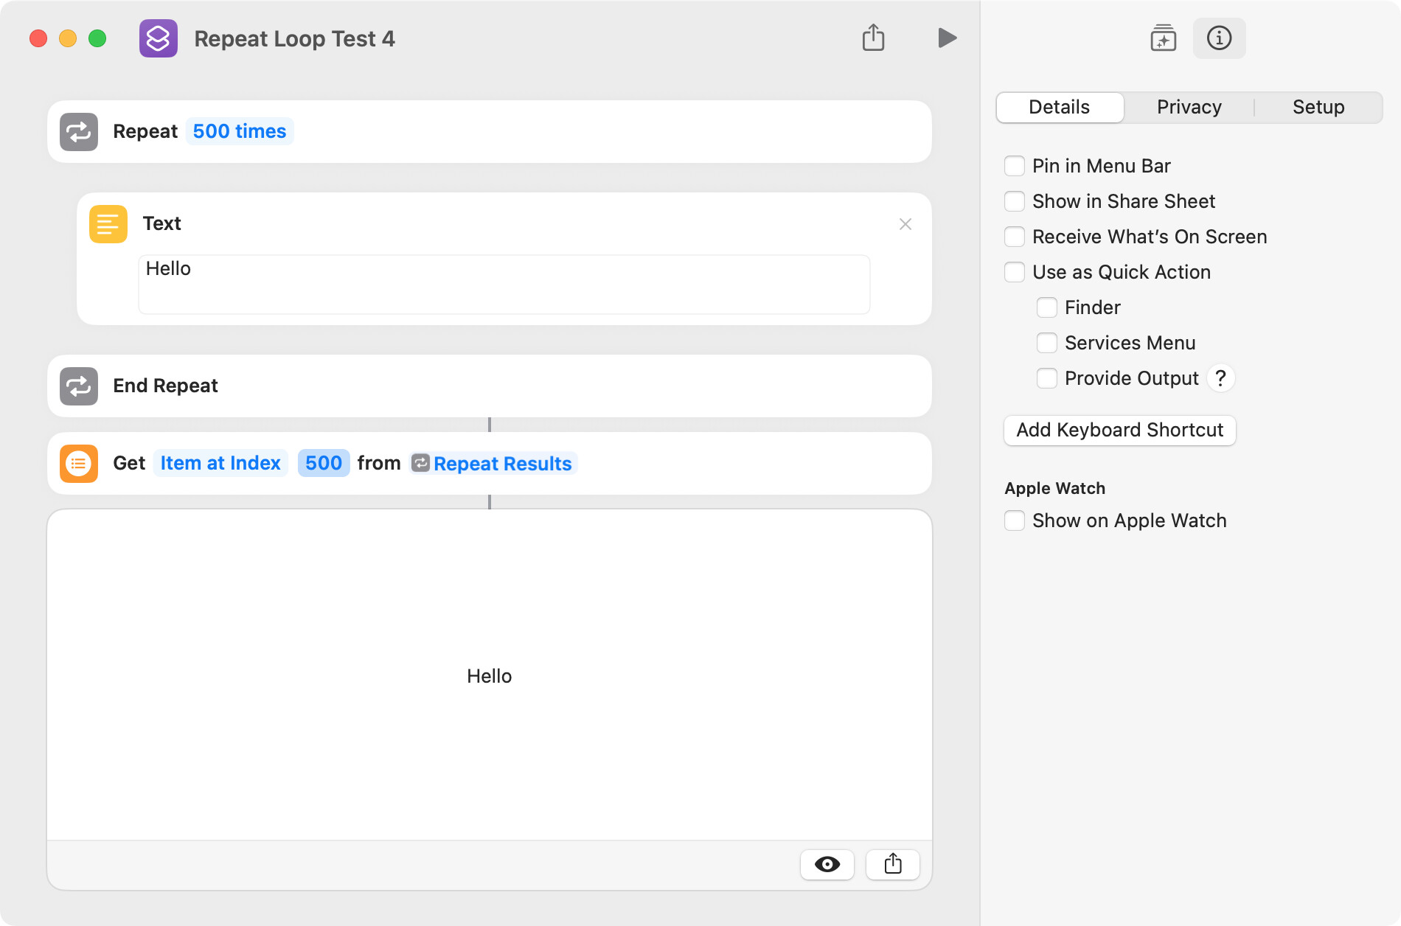
Task: Enable Use as Quick Action
Action: (x=1015, y=272)
